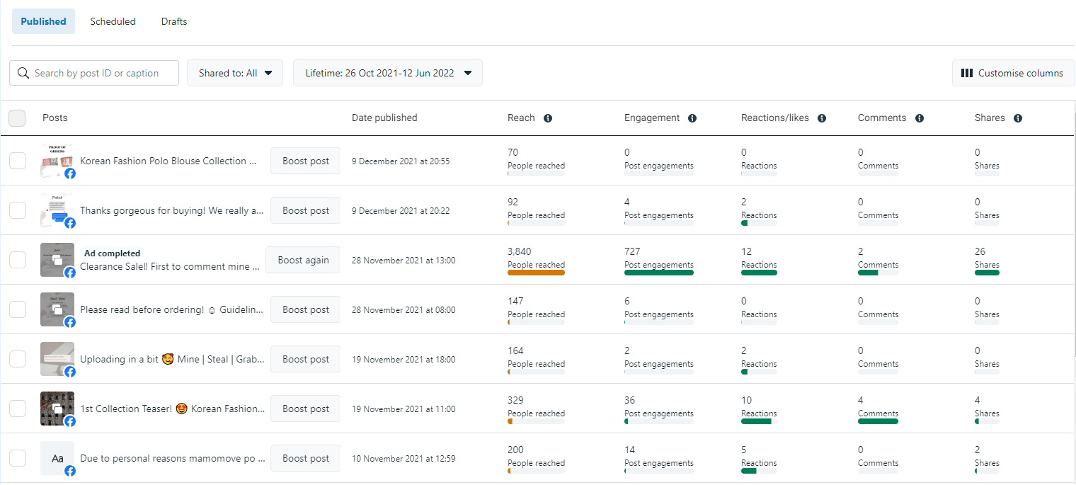Click the Comments column info icon
Image resolution: width=1076 pixels, height=485 pixels.
(x=920, y=118)
